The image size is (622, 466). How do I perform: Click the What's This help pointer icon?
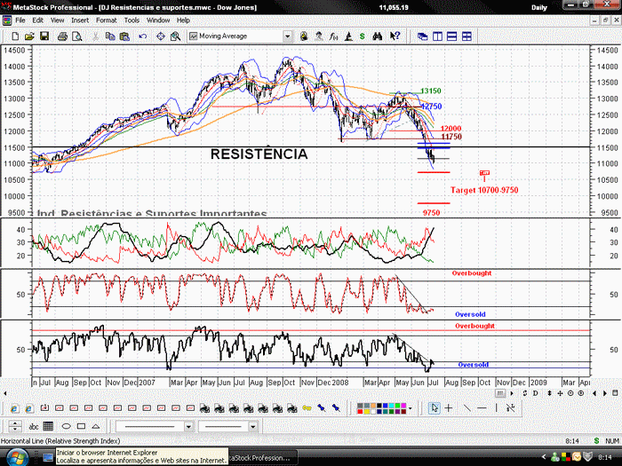point(395,36)
